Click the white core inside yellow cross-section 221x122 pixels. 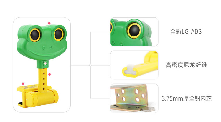[129, 70]
